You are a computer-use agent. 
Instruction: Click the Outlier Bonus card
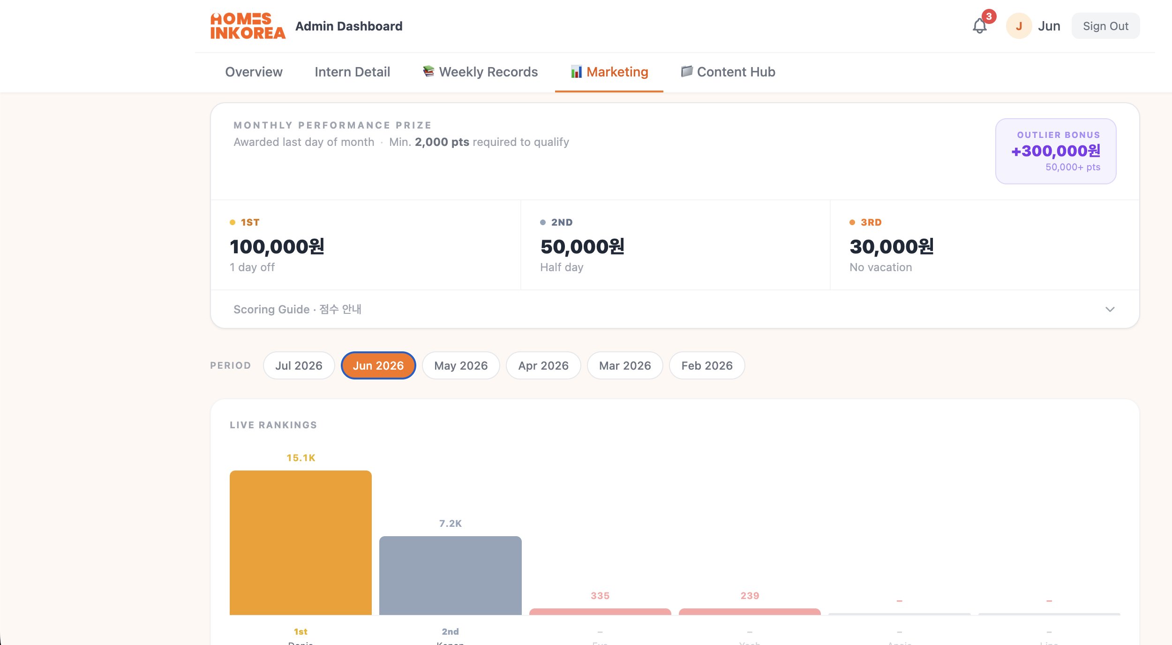pyautogui.click(x=1056, y=151)
